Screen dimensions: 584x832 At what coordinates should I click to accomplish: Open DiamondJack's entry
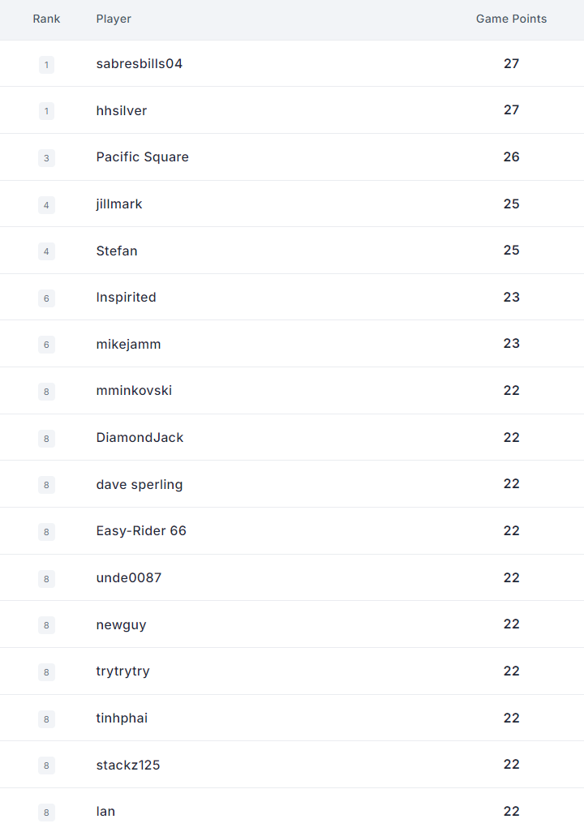point(140,437)
